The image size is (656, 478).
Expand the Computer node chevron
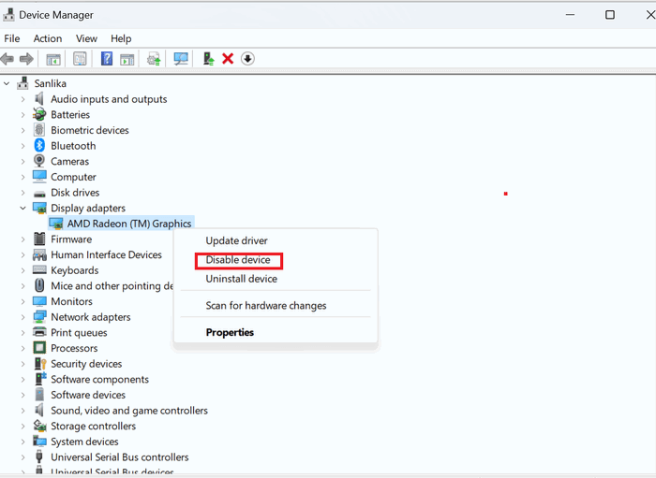23,177
